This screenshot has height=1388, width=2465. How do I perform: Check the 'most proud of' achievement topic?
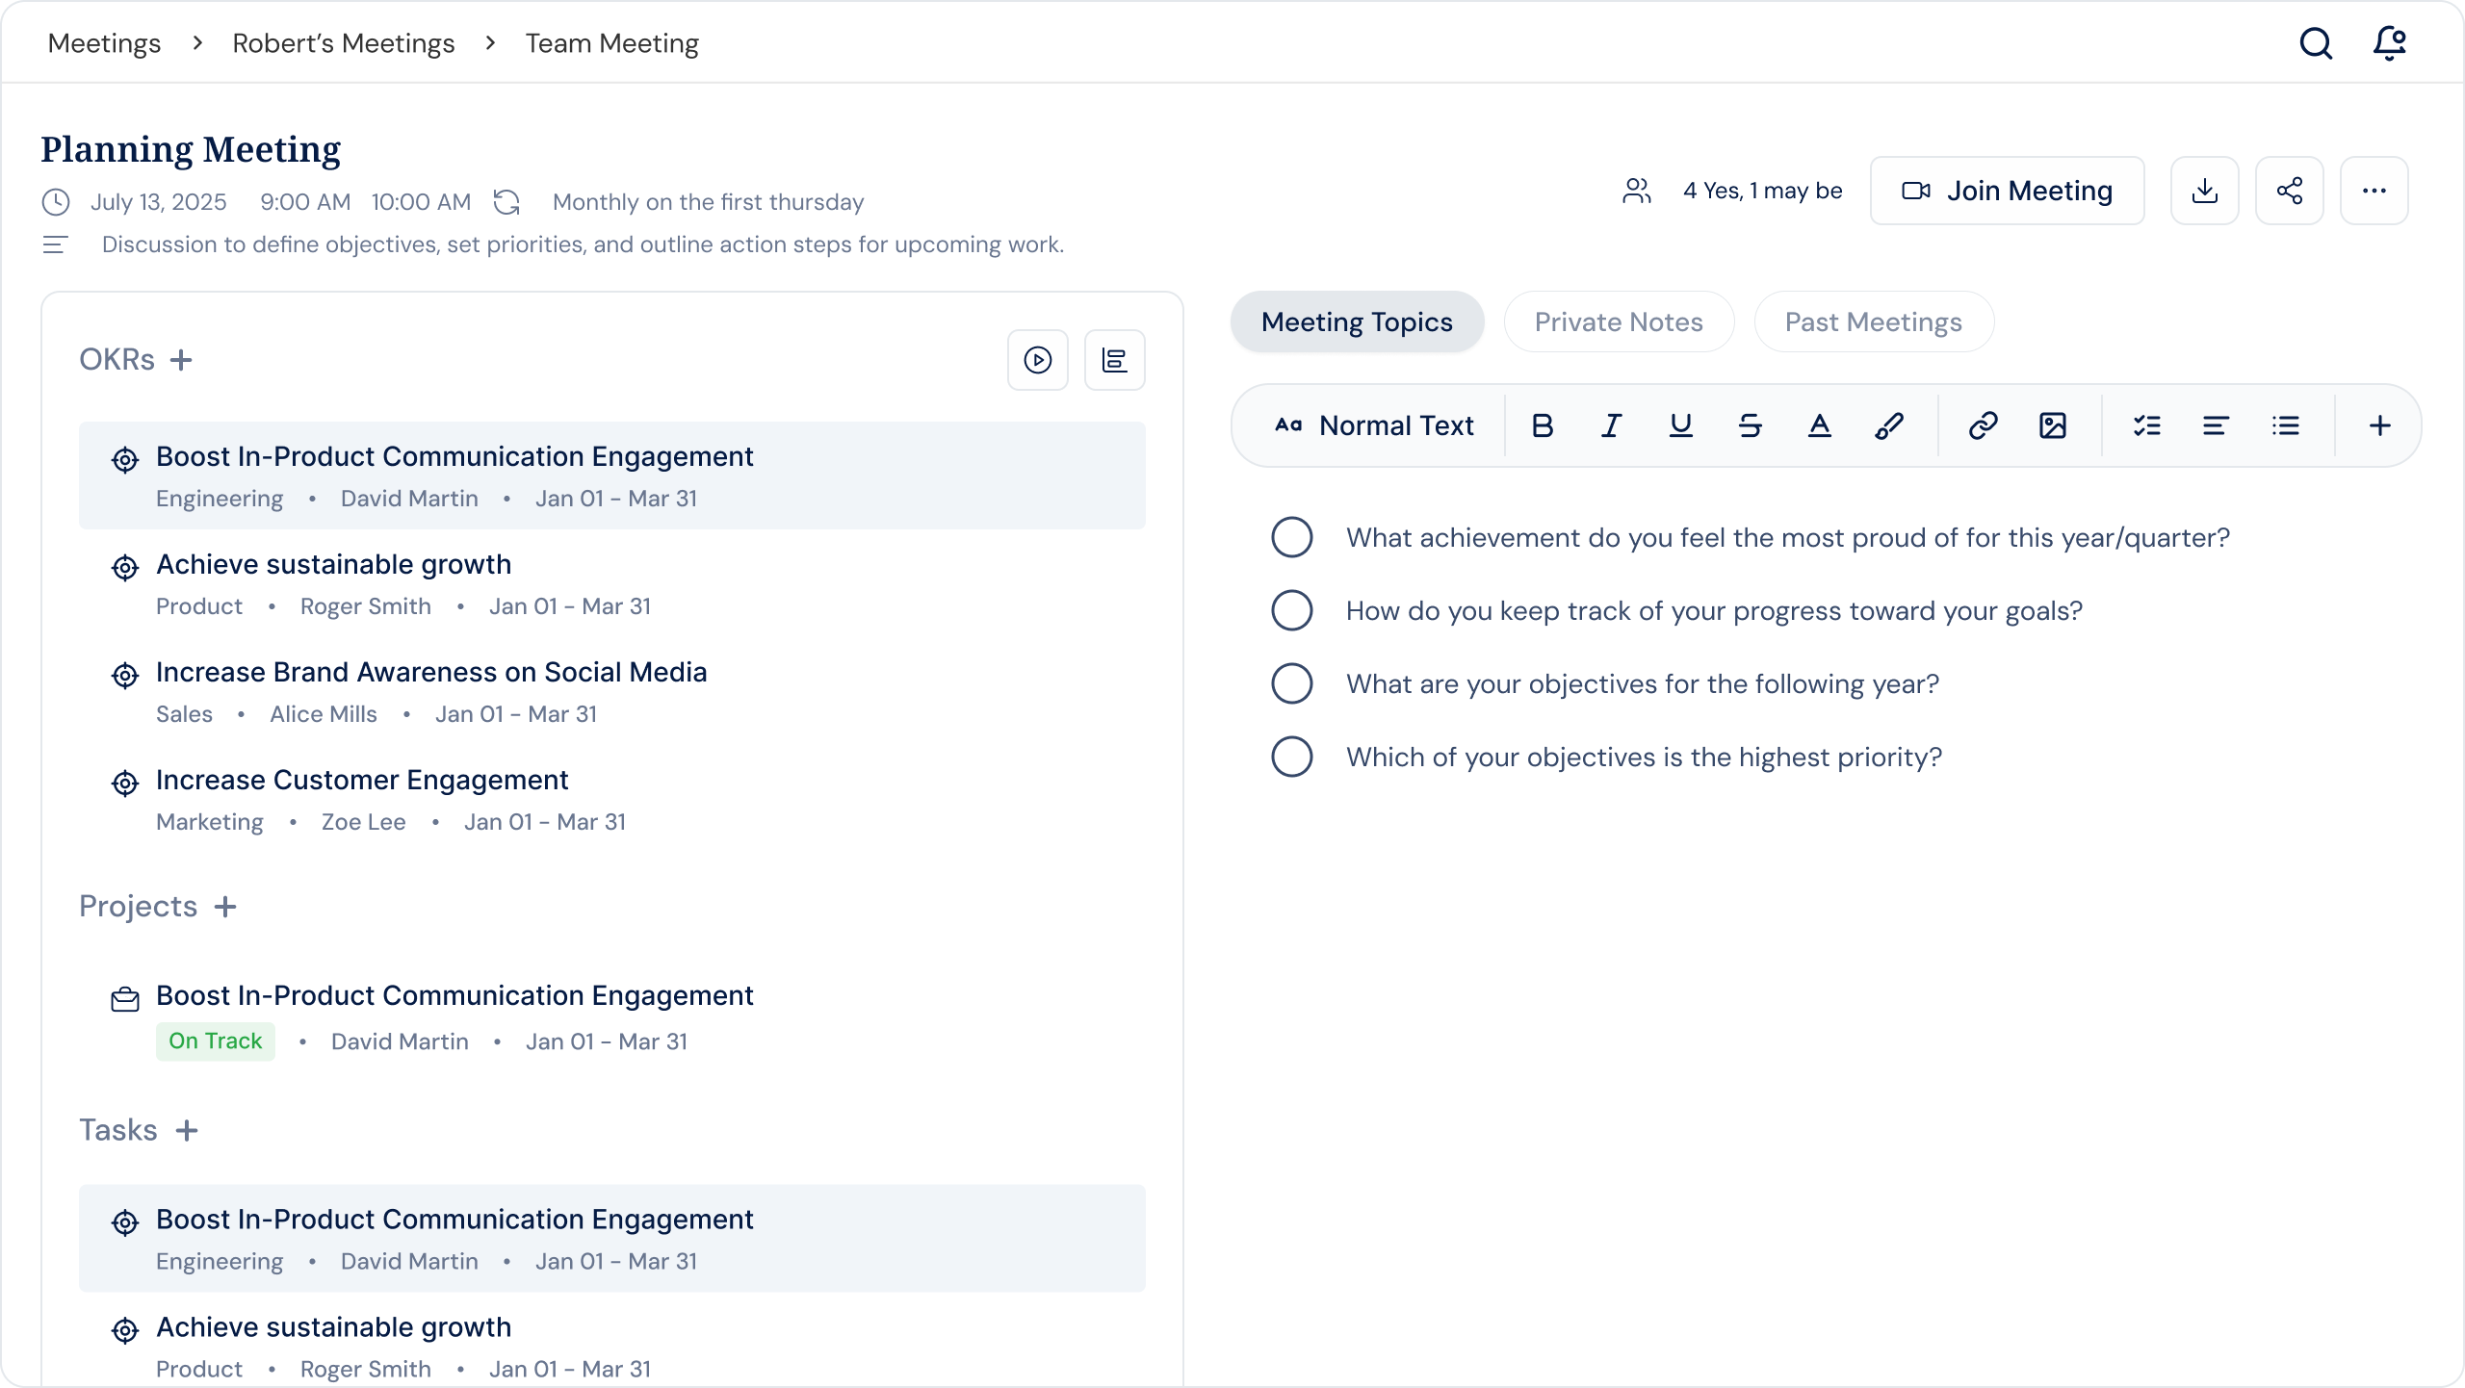click(x=1291, y=537)
